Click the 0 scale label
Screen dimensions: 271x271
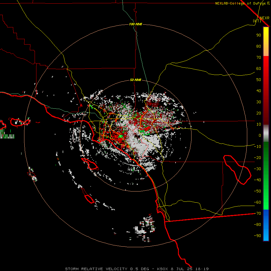pos(260,135)
